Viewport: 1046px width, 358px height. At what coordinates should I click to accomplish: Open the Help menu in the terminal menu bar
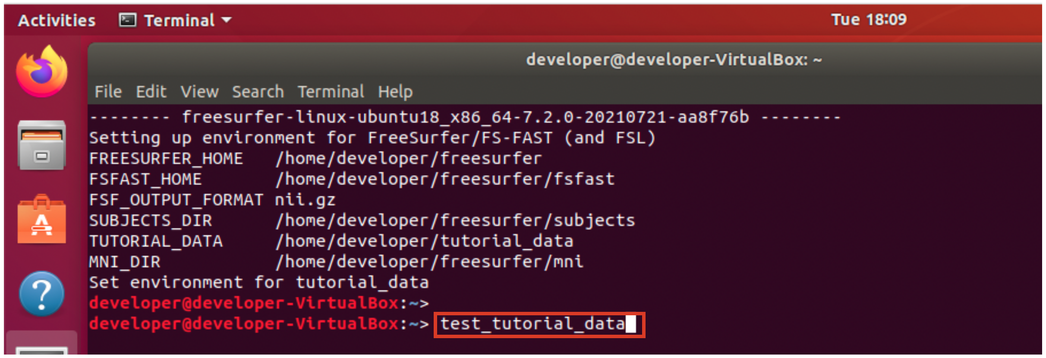(x=395, y=92)
